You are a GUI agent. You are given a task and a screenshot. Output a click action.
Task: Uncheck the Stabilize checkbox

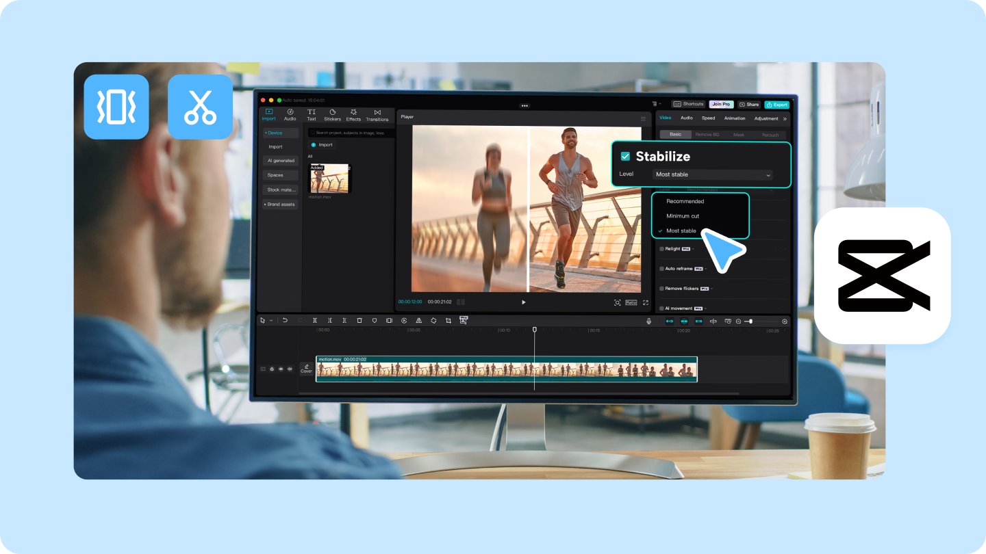tap(625, 157)
